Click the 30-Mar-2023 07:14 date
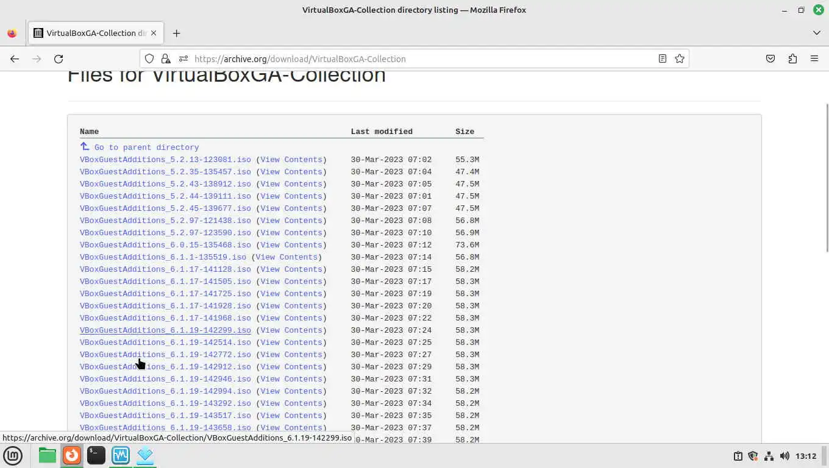This screenshot has width=829, height=468. point(391,257)
